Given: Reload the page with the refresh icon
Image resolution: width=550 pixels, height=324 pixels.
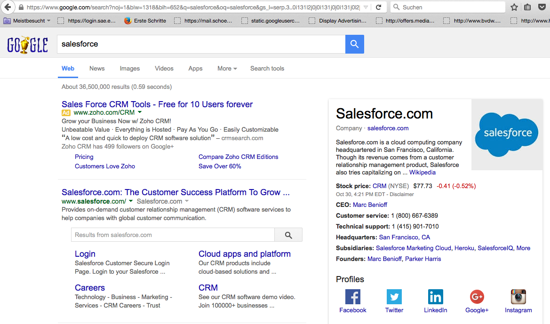Looking at the screenshot, I should (378, 7).
